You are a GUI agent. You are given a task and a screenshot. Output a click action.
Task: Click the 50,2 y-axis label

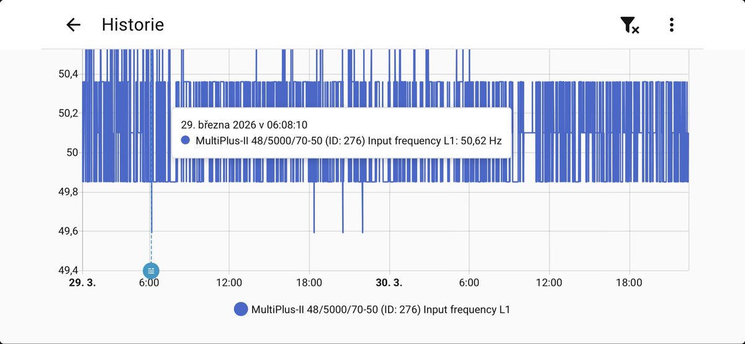point(67,113)
